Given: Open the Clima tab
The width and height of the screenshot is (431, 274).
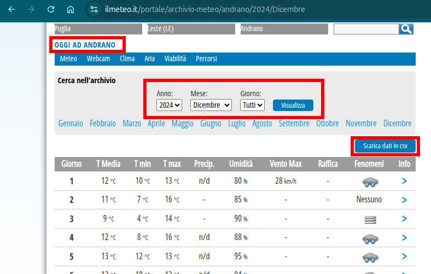Looking at the screenshot, I should pyautogui.click(x=127, y=59).
